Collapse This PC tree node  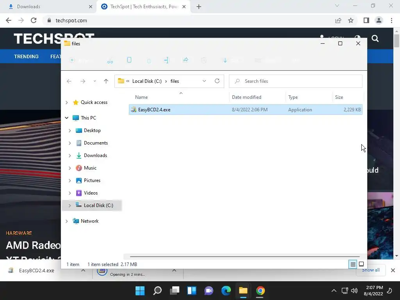pos(66,118)
